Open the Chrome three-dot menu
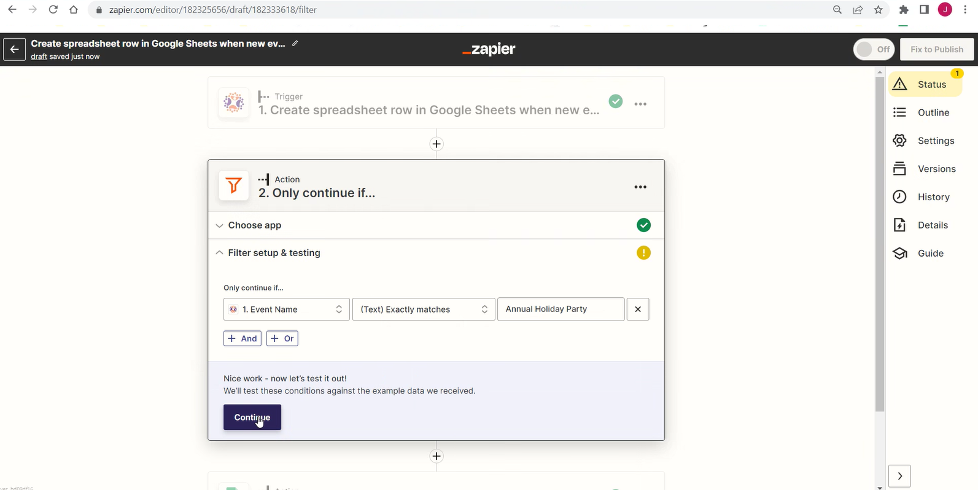Viewport: 978px width, 490px height. [x=966, y=10]
